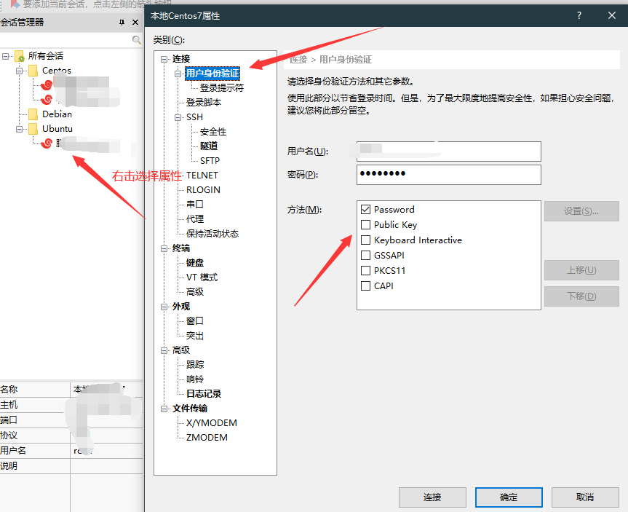Collapse the 高级 category node
Viewport: 628px width, 512px height.
click(x=164, y=351)
